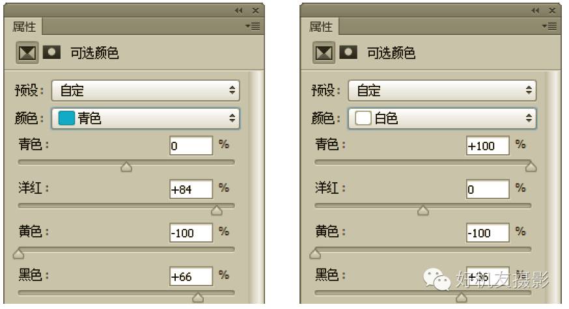Click the cyan slider handle at +100
Screen dimensions: 569x309
[x=531, y=167]
